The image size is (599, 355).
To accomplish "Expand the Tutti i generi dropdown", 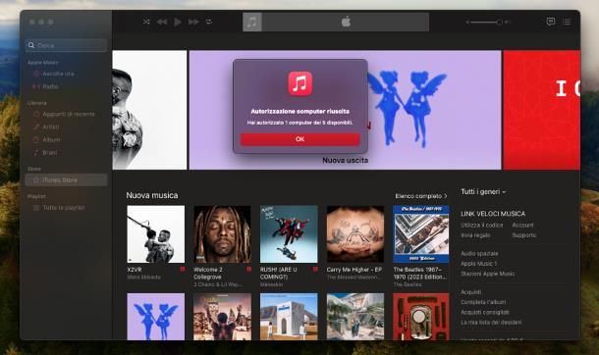I will (x=483, y=192).
